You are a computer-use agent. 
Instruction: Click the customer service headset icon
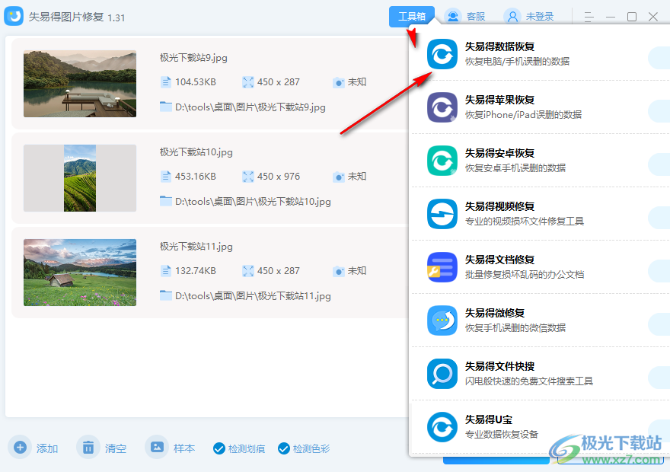(453, 17)
